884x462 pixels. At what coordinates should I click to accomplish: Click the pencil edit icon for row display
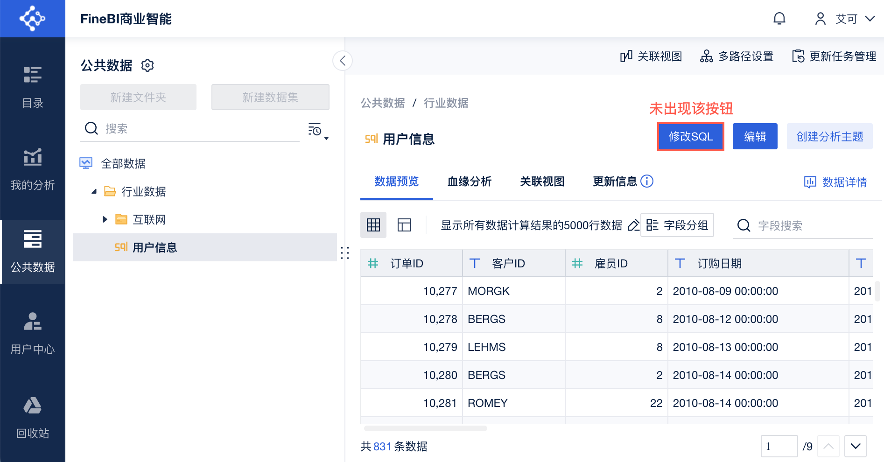(x=633, y=225)
